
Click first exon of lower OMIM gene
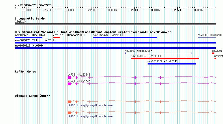coord(69,113)
